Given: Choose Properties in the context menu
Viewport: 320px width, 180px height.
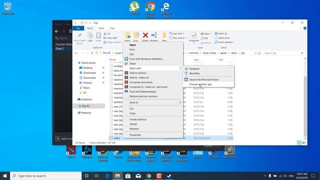Looking at the screenshot, I should pos(135,135).
